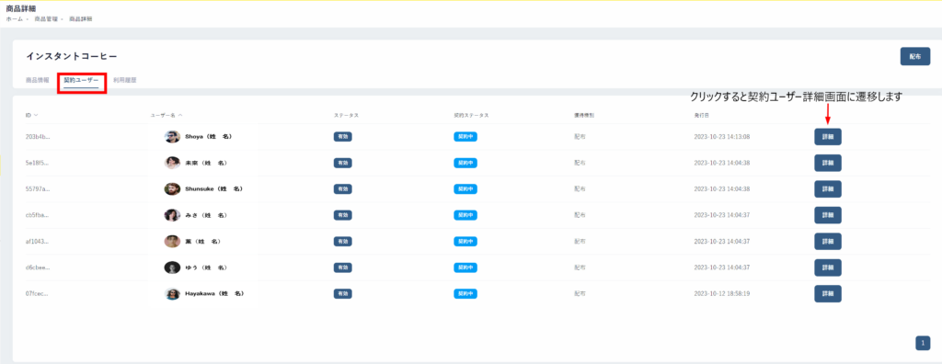Viewport: 942px width, 364px height.
Task: Click 契約中 badge in 未来 row
Action: pyautogui.click(x=465, y=163)
